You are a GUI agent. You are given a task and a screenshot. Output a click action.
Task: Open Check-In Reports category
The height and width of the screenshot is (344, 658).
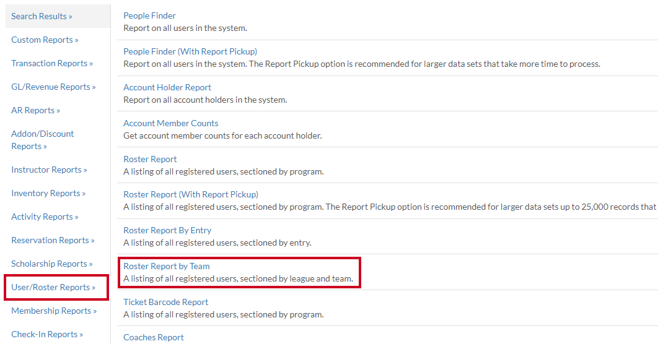tap(47, 334)
